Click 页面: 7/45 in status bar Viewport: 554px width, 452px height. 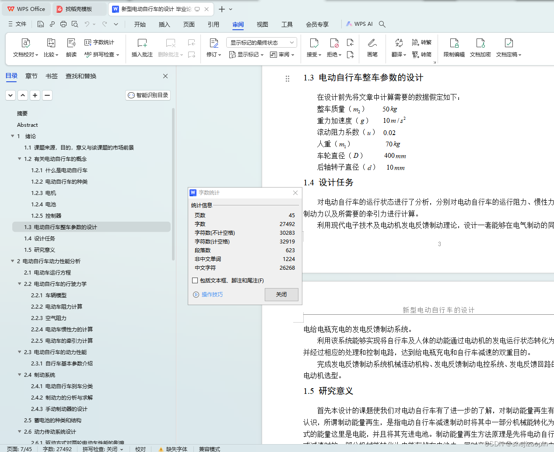pyautogui.click(x=20, y=449)
